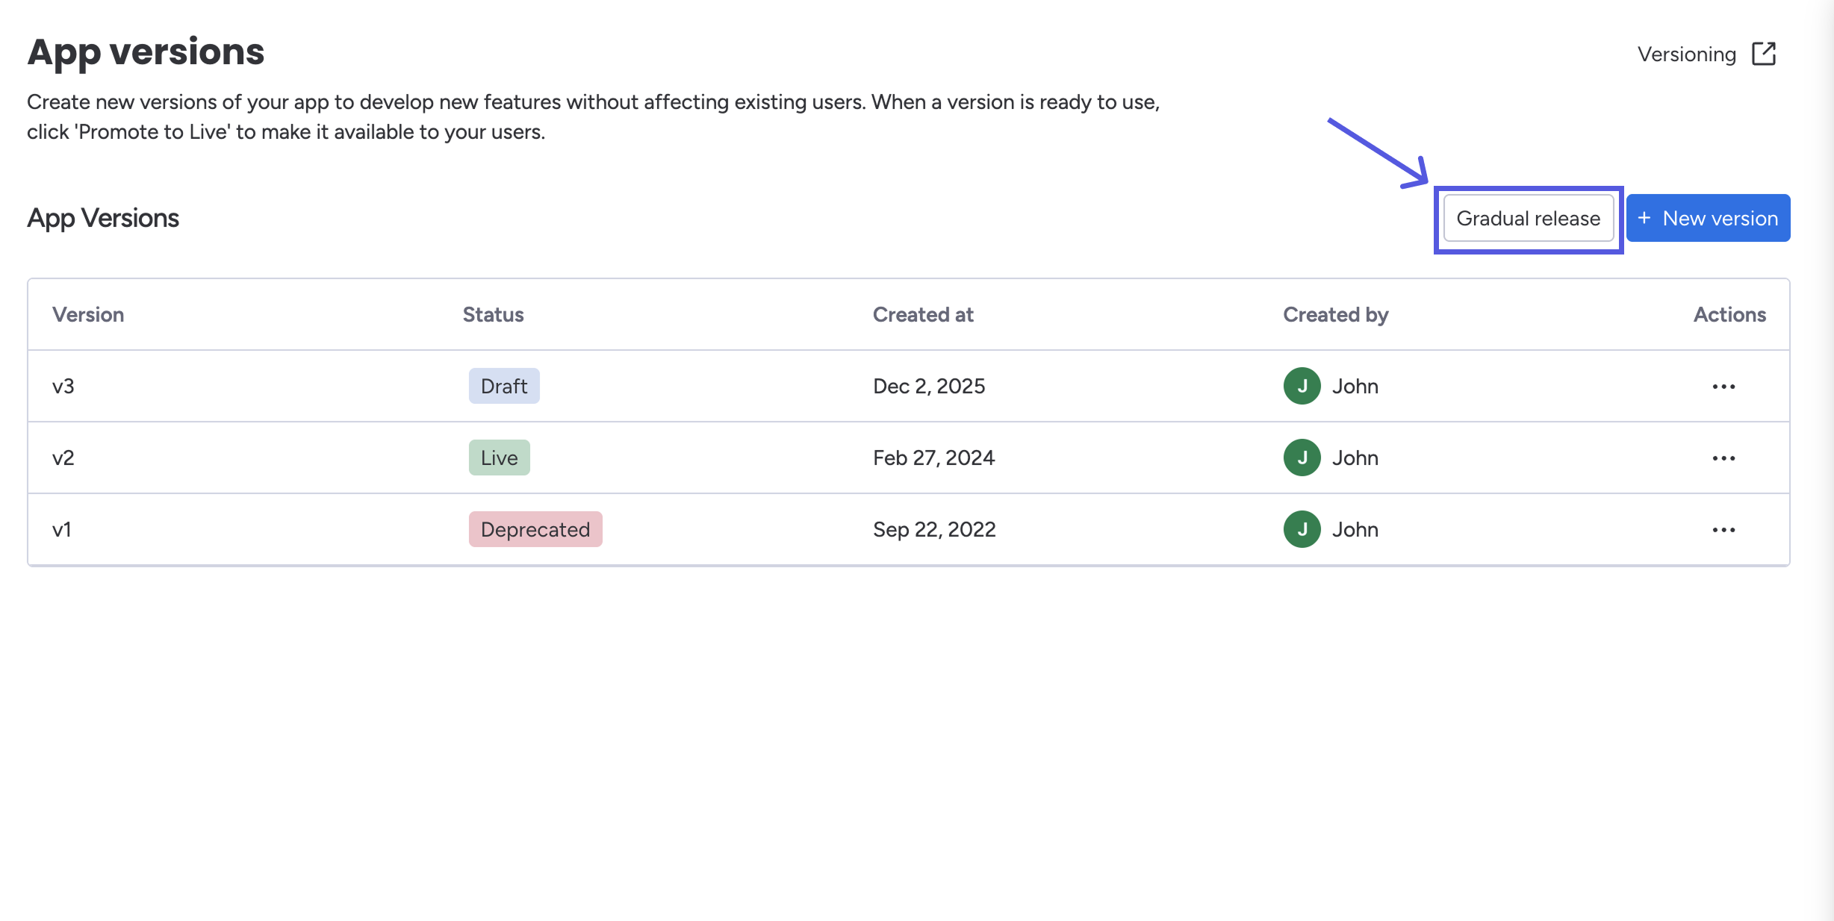Create a New version

1708,218
